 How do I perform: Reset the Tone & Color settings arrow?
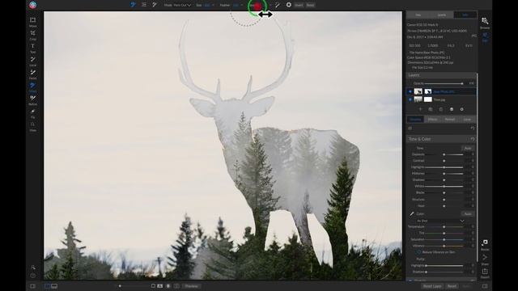[473, 139]
